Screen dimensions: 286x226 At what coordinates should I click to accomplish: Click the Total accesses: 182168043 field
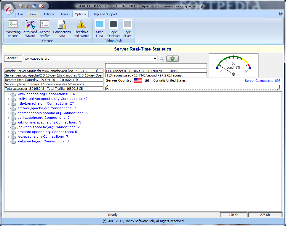54,89
